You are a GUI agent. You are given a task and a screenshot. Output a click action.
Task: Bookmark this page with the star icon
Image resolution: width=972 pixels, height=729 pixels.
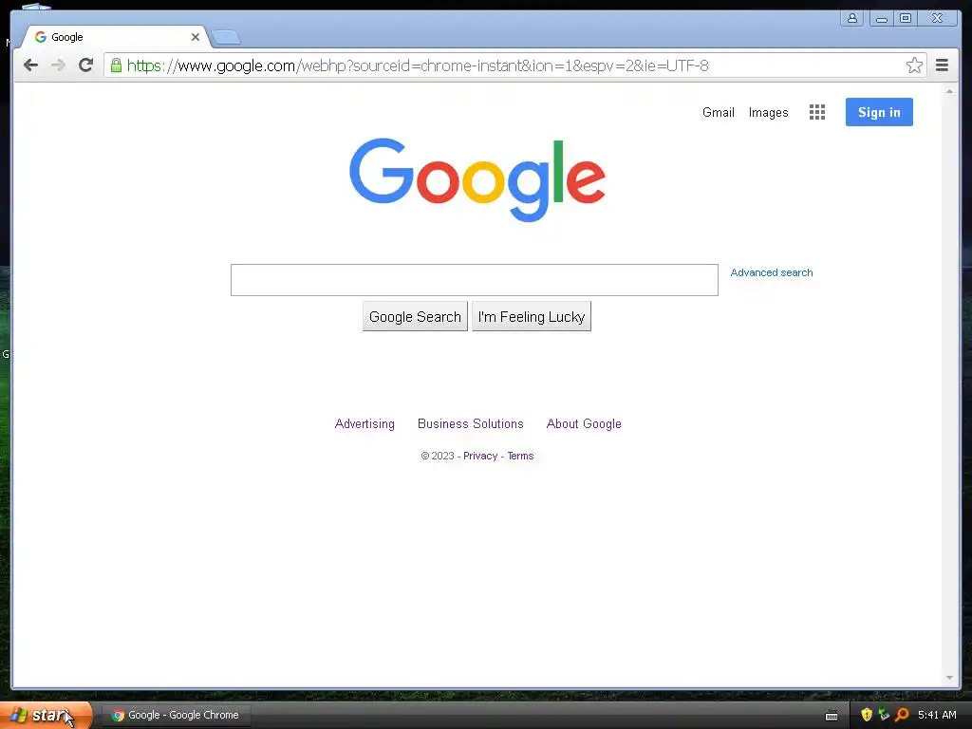coord(914,65)
